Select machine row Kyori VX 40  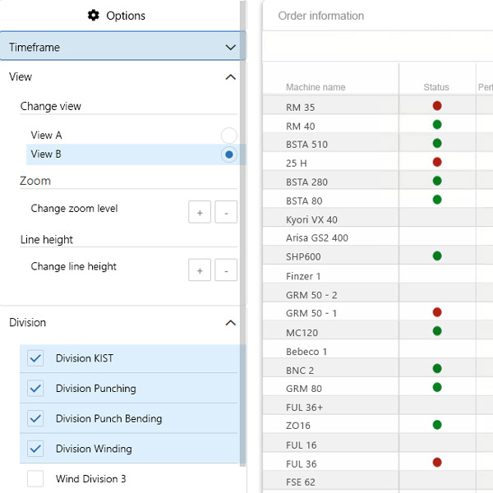pos(378,218)
